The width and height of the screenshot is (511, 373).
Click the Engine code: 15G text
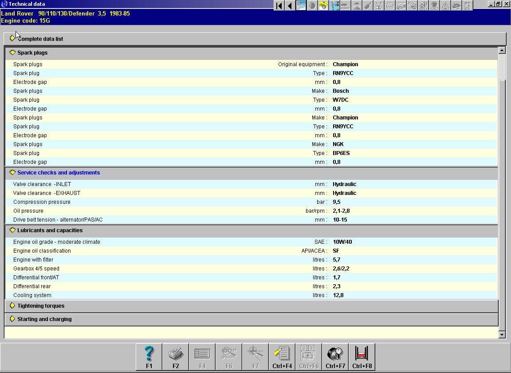(x=25, y=20)
